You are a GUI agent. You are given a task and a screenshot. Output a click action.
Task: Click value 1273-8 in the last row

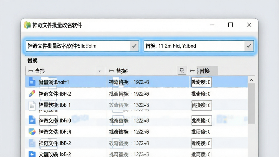click(x=141, y=154)
